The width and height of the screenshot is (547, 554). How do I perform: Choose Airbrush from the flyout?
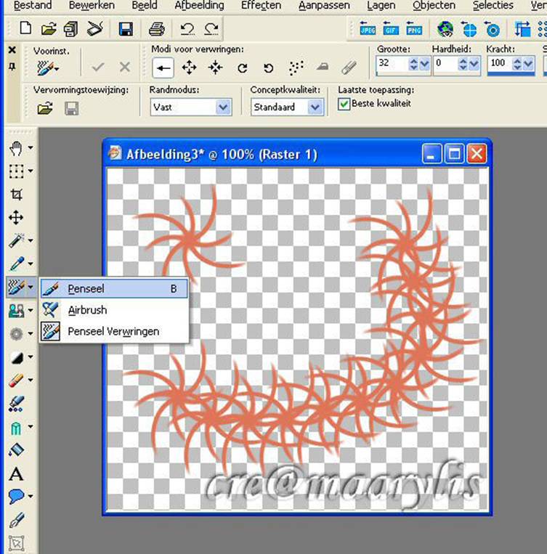[x=114, y=310]
